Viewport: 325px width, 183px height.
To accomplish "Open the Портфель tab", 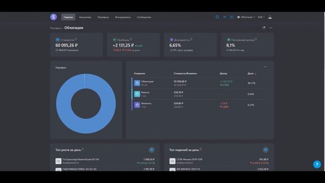I will (103, 17).
